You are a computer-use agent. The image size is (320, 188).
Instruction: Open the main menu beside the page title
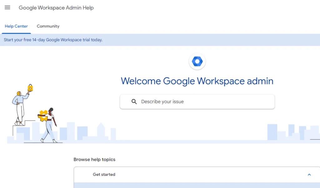pos(7,7)
